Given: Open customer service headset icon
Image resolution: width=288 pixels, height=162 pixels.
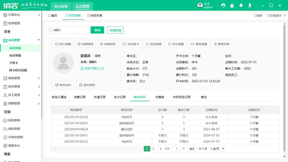Looking at the screenshot, I should (x=223, y=5).
